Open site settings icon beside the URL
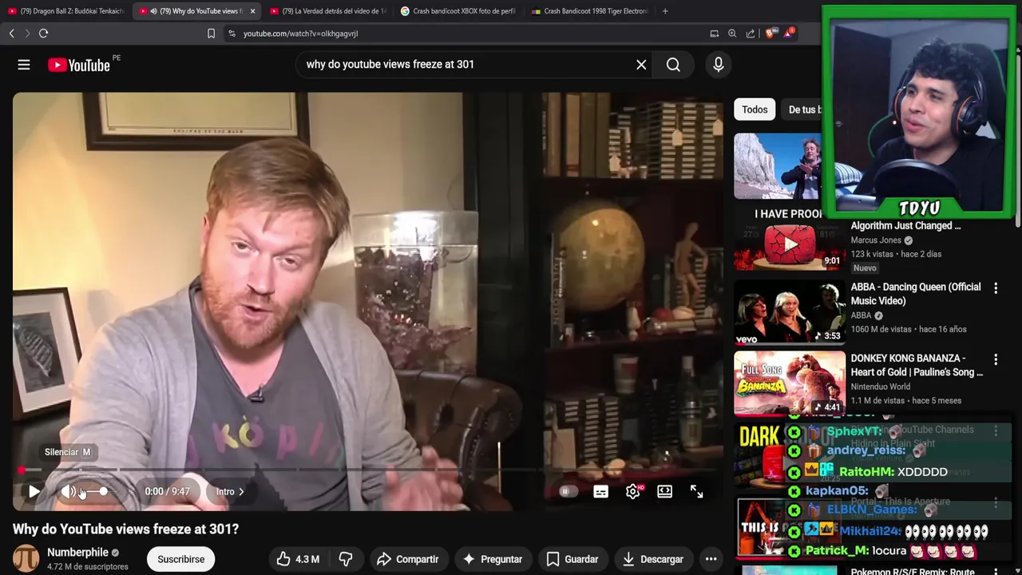 point(232,34)
